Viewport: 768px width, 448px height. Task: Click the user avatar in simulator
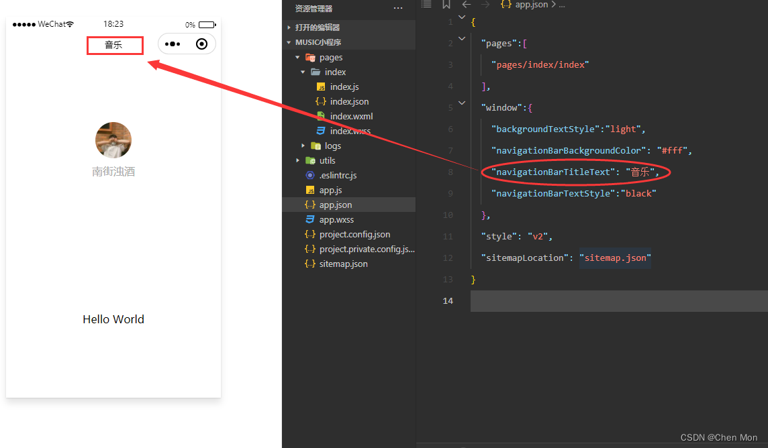[113, 140]
